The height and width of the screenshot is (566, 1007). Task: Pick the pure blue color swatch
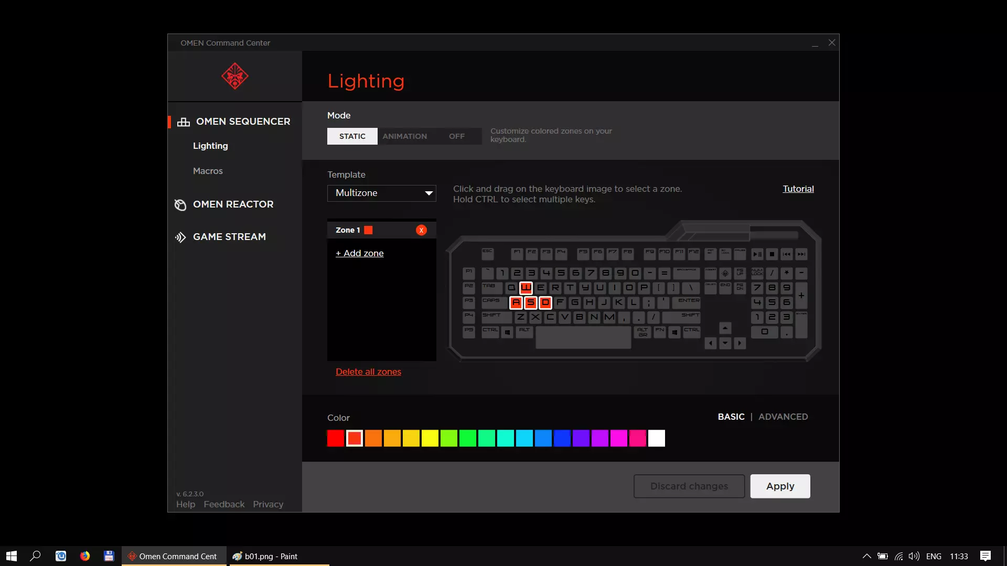(562, 438)
